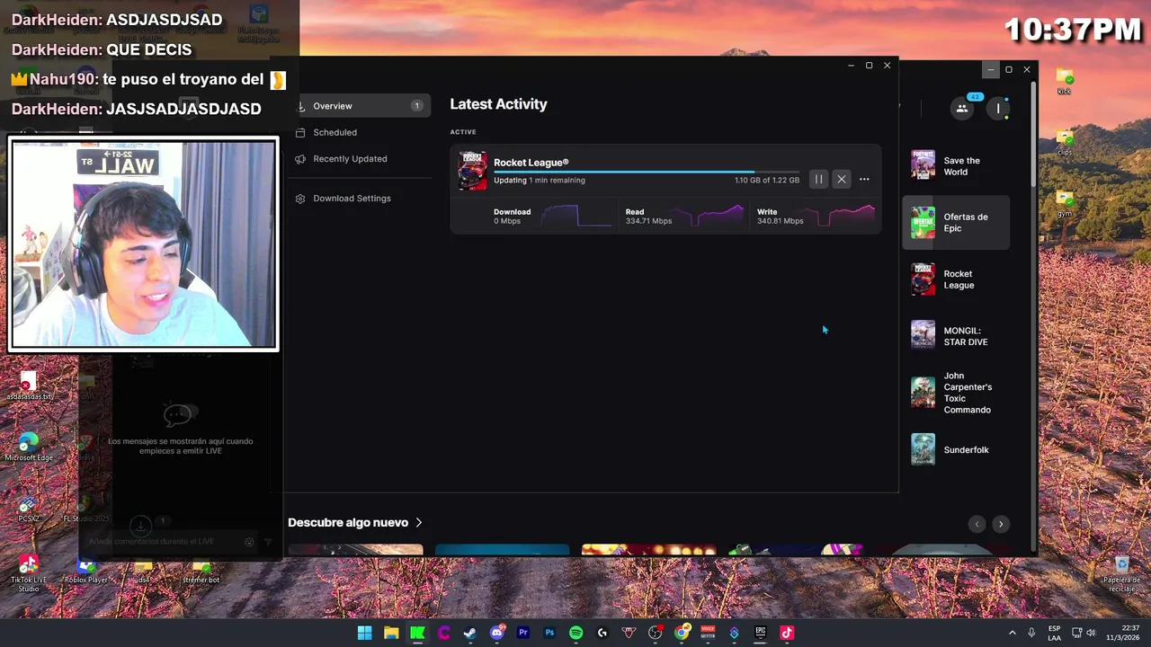Click the microphone tray icon
Image resolution: width=1151 pixels, height=647 pixels.
pos(1031,633)
